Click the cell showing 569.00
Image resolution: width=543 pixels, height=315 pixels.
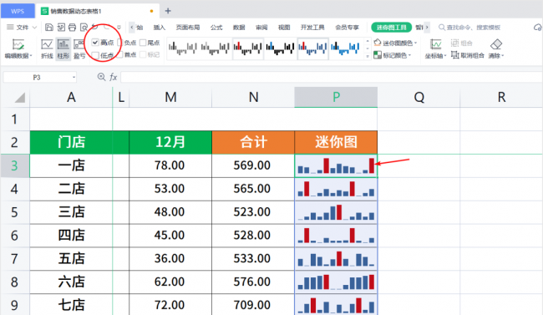(253, 165)
